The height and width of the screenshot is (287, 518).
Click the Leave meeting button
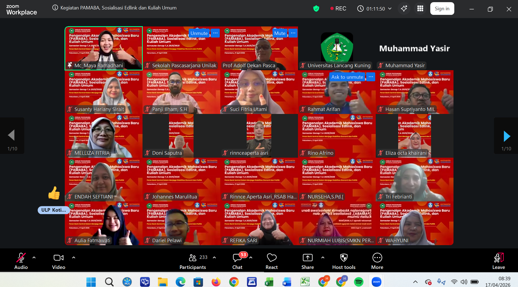[499, 261]
